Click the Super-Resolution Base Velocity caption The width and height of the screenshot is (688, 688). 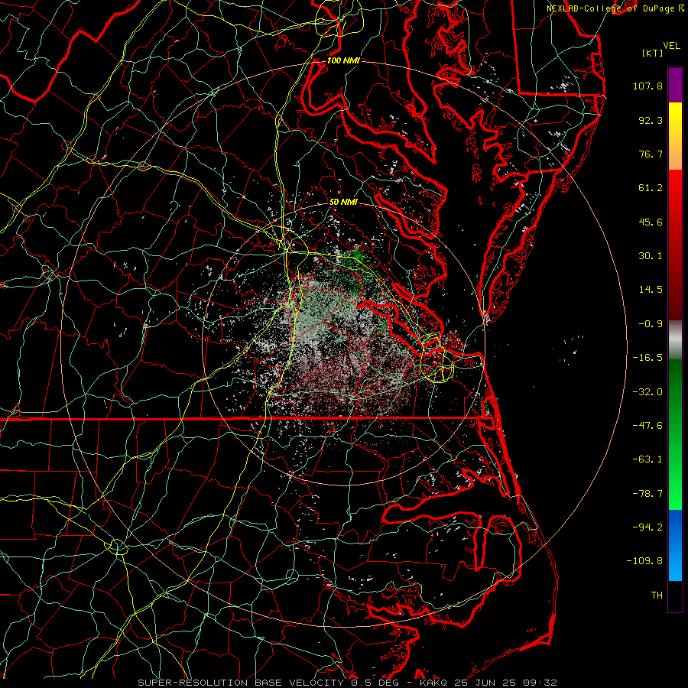tap(348, 683)
